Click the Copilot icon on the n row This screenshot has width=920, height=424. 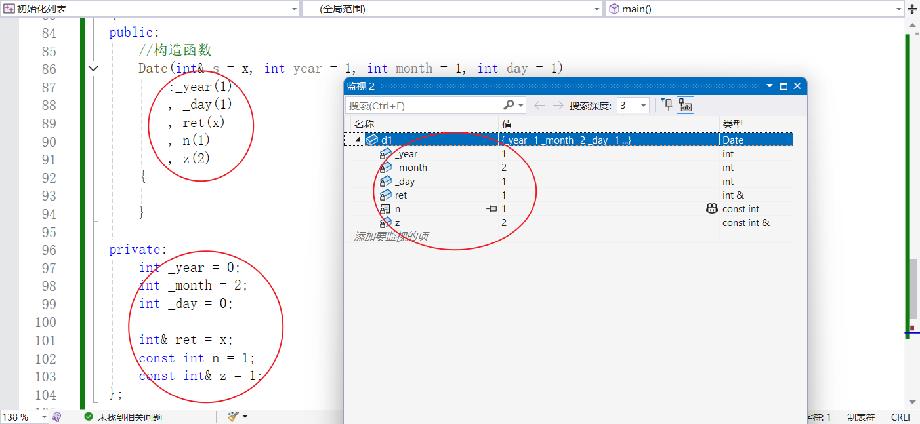[712, 209]
